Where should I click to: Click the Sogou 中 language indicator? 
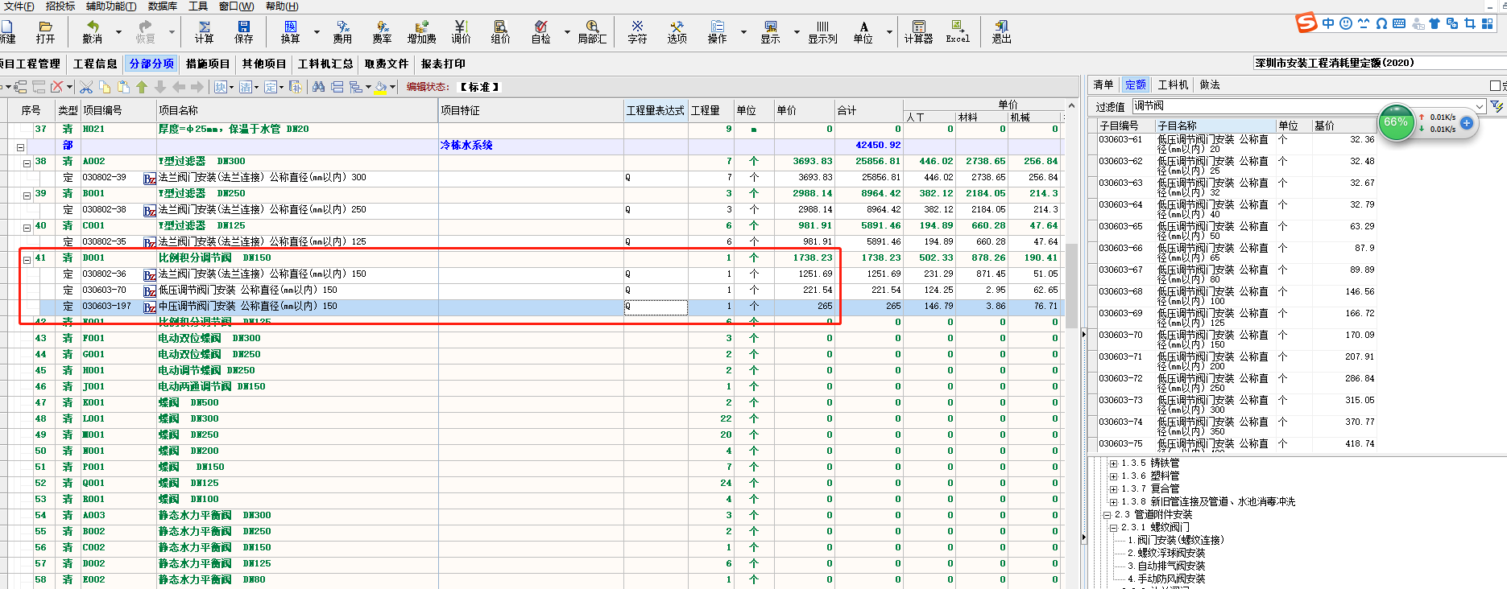[x=1327, y=23]
